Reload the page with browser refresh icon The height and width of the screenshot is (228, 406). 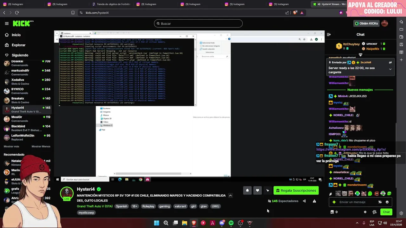click(x=17, y=13)
